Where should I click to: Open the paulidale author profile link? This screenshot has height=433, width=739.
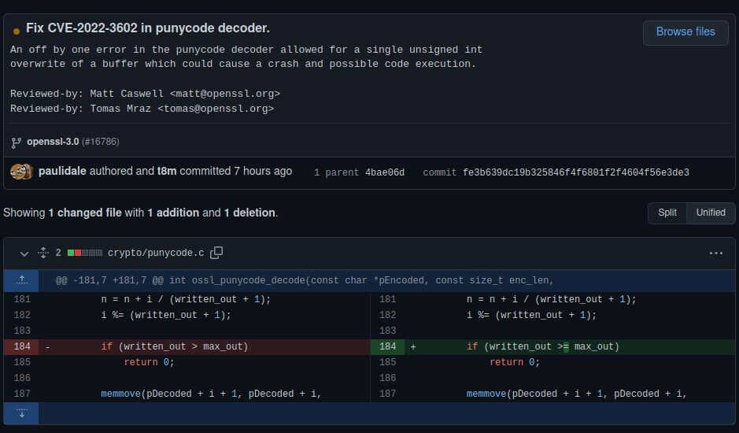point(62,172)
